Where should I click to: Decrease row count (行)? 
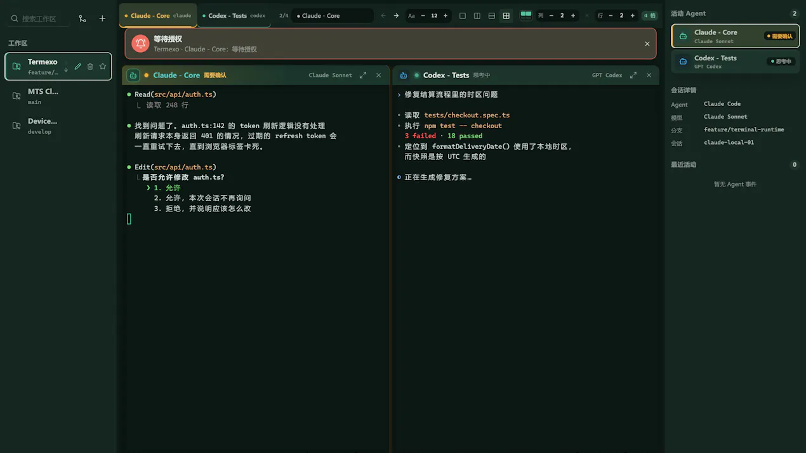click(x=611, y=15)
